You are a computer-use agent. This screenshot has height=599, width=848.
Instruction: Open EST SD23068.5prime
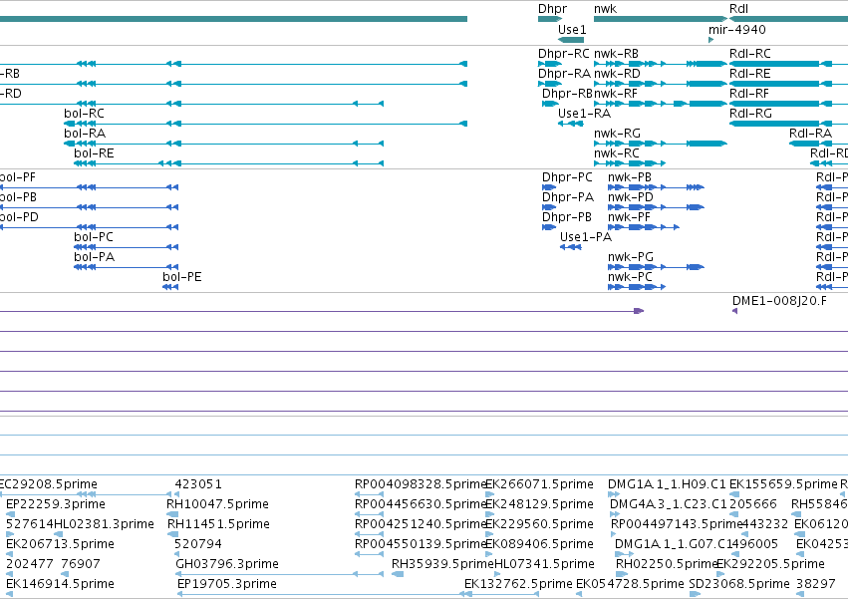[739, 584]
